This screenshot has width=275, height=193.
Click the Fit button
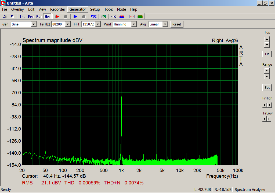(x=267, y=54)
